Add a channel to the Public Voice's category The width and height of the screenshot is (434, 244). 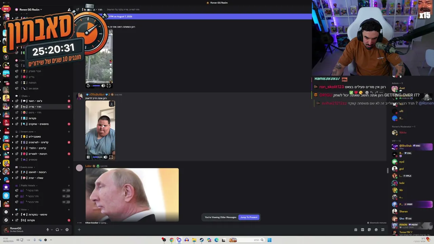[69, 185]
